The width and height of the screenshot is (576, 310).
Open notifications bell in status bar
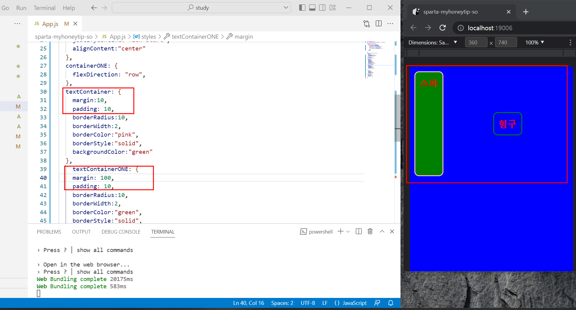coord(391,303)
